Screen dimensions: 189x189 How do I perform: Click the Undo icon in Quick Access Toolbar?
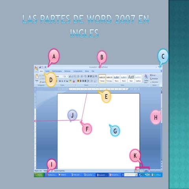[x=43, y=67]
